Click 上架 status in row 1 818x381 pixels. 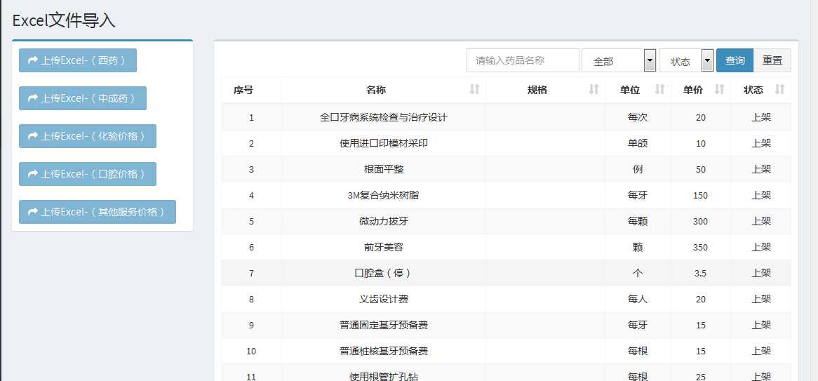click(761, 117)
